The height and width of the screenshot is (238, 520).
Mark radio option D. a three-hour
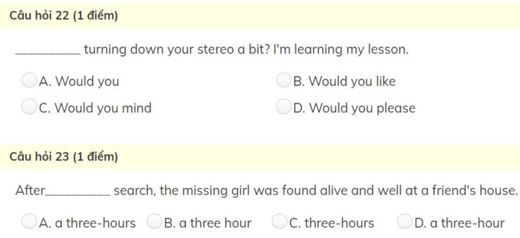coord(404,222)
